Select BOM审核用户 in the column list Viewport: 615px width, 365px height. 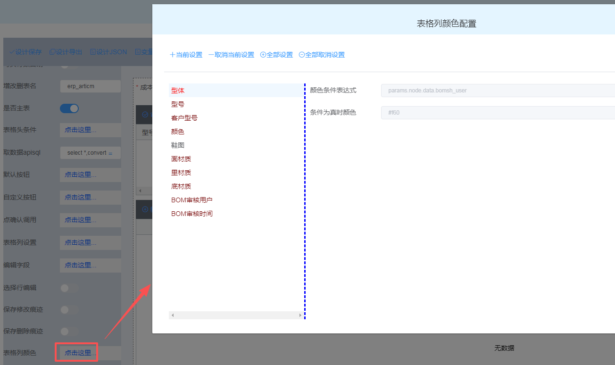(191, 200)
